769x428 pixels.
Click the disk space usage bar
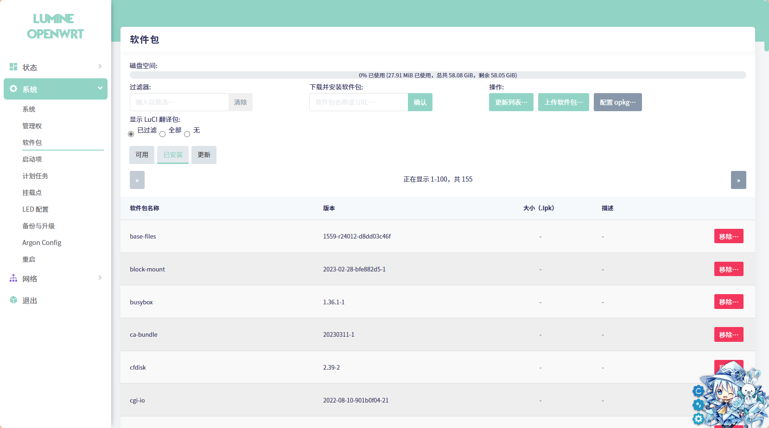coord(438,75)
